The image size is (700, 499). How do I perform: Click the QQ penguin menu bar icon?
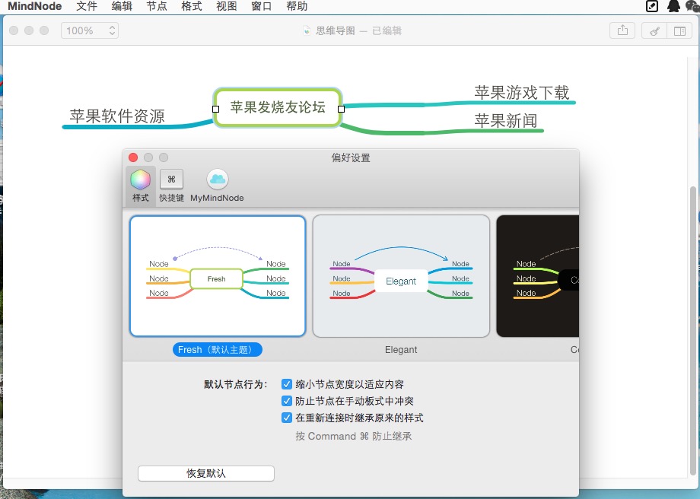click(x=673, y=6)
